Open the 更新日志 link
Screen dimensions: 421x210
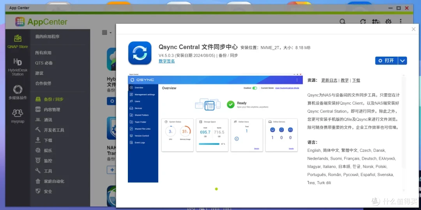pos(329,80)
